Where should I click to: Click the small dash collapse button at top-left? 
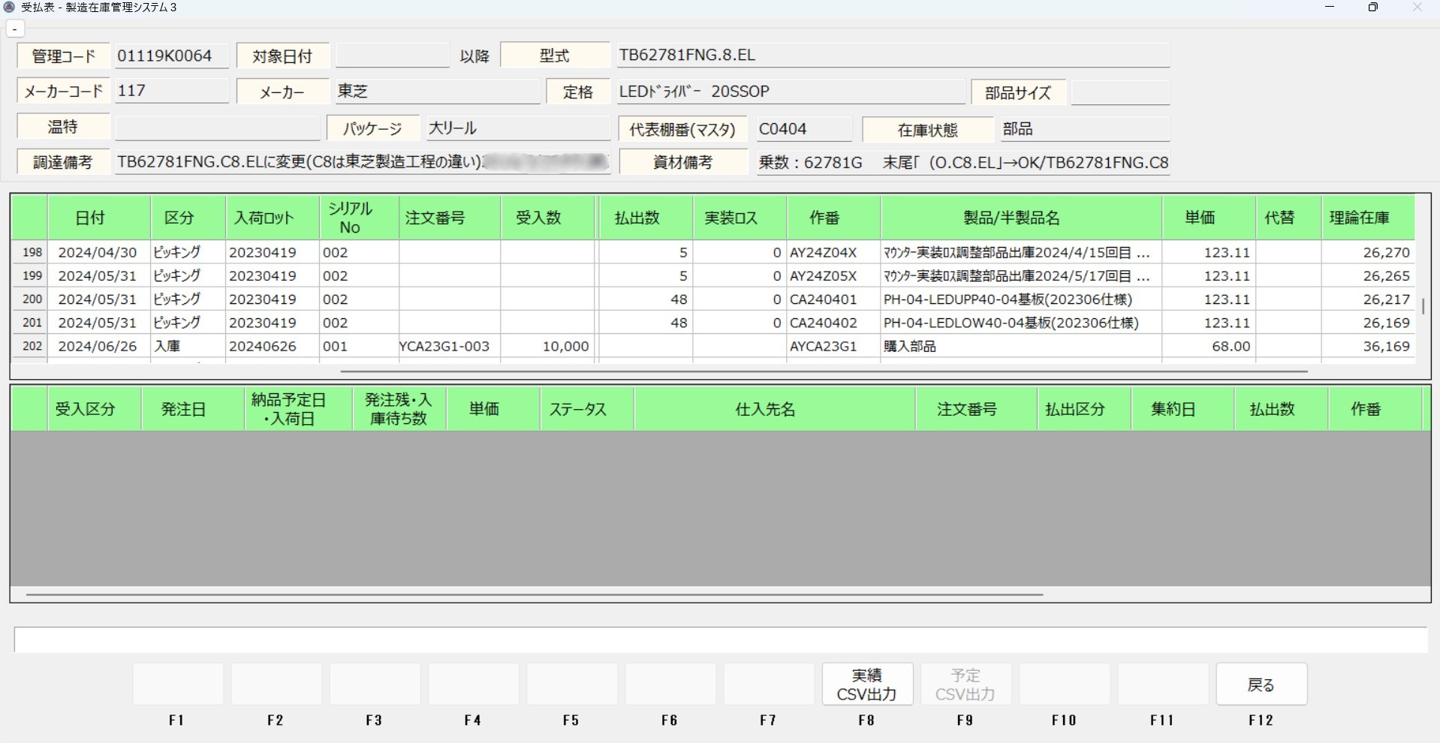15,29
